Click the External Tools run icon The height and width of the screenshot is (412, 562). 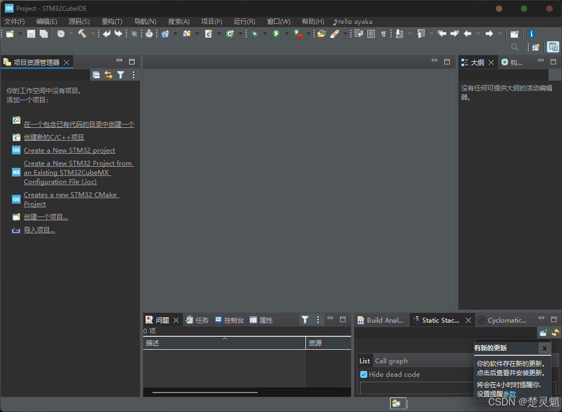tap(298, 34)
